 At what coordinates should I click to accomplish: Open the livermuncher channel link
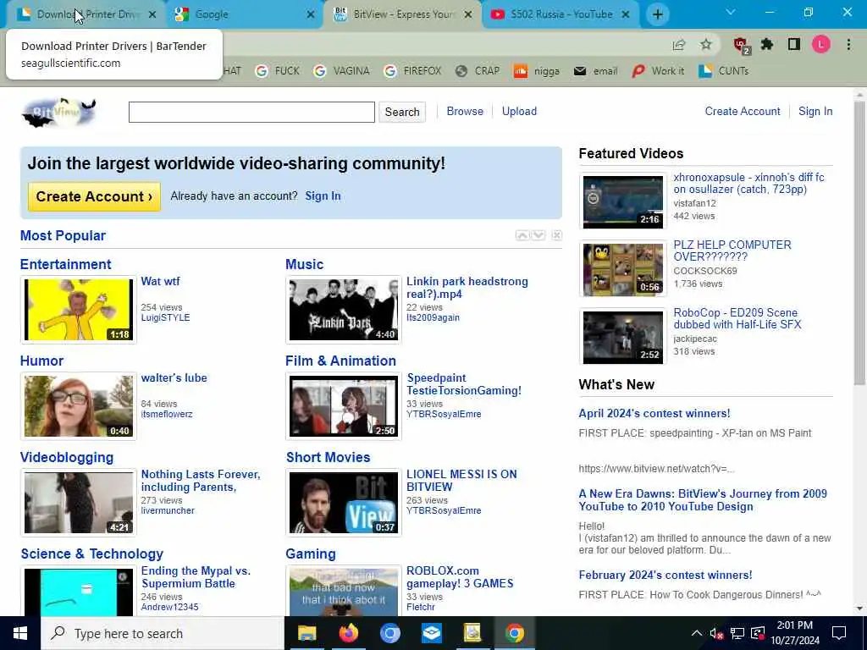168,510
